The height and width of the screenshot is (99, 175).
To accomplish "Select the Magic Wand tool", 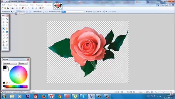I will coord(3,29).
